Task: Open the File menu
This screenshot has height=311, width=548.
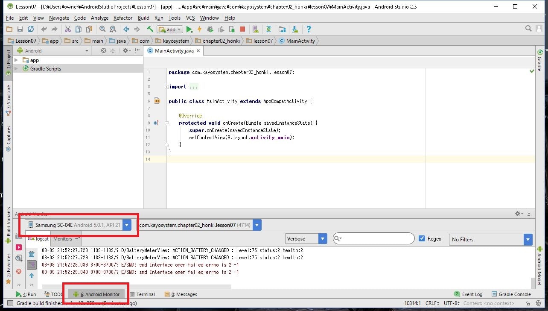Action: tap(10, 18)
